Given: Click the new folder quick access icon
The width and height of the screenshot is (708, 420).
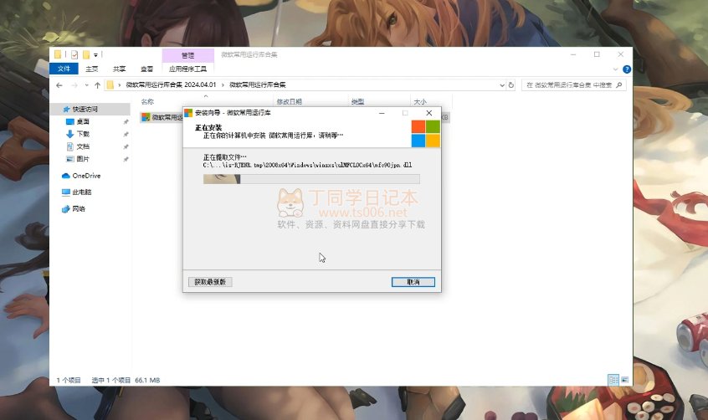Looking at the screenshot, I should 86,54.
